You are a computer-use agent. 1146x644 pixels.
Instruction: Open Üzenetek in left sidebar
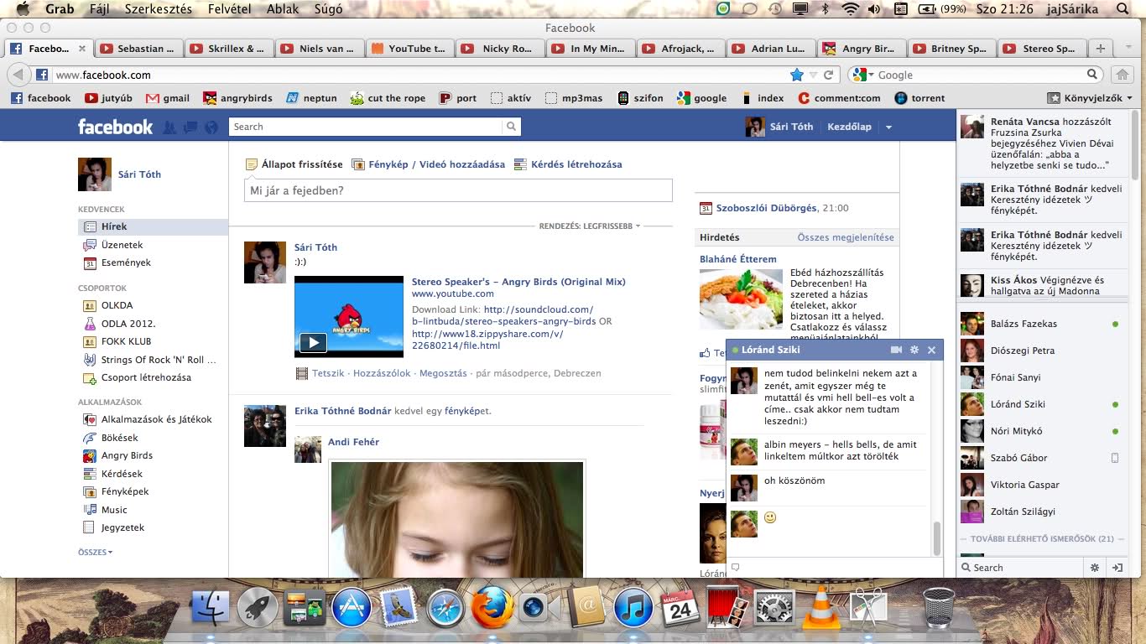pyautogui.click(x=122, y=245)
